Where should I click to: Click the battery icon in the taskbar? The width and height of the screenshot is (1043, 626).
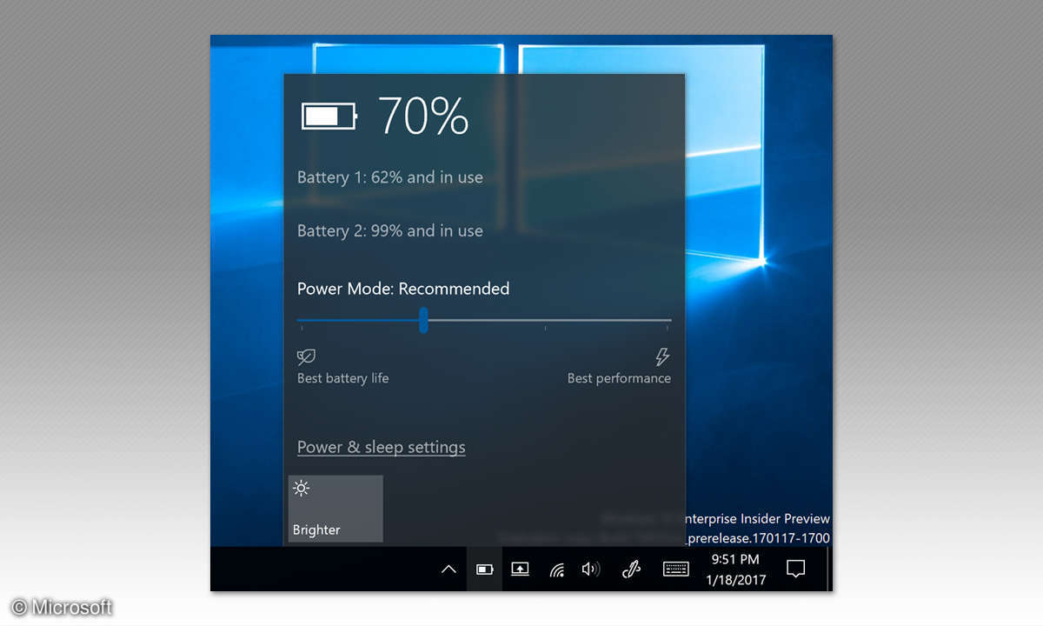click(x=484, y=569)
